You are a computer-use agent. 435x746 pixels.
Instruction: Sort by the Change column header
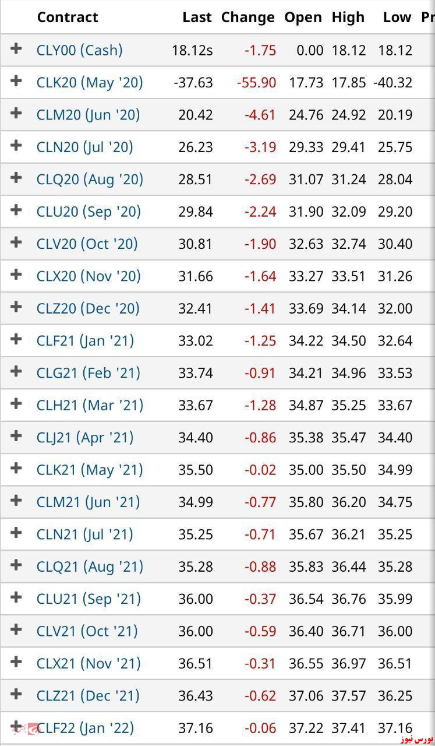pyautogui.click(x=247, y=17)
